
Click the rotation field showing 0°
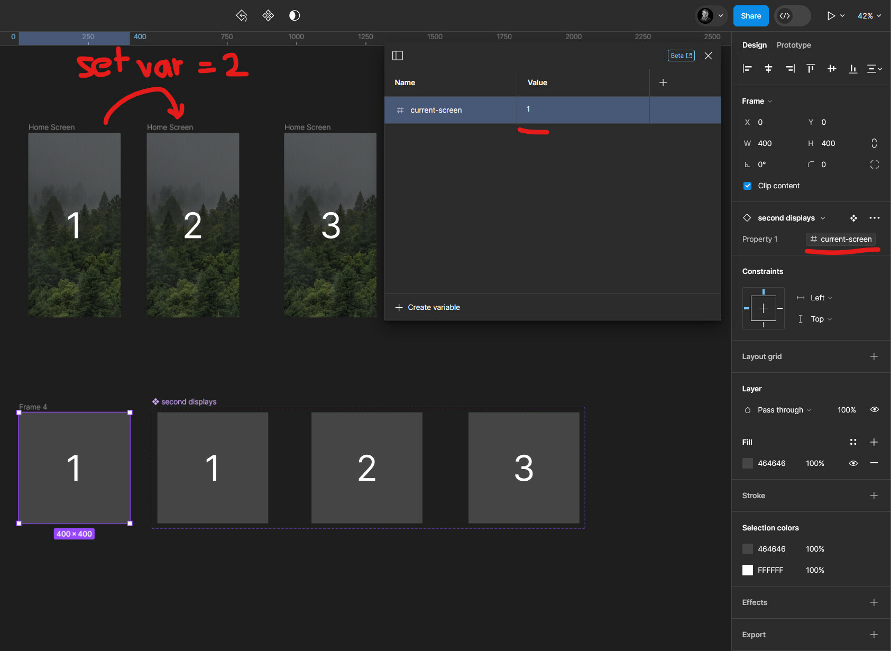coord(769,164)
